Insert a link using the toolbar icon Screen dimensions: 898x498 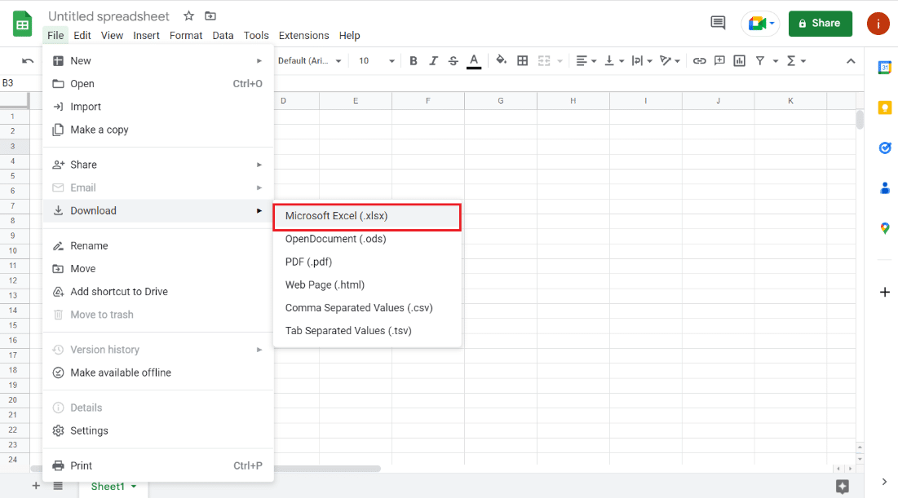point(699,60)
